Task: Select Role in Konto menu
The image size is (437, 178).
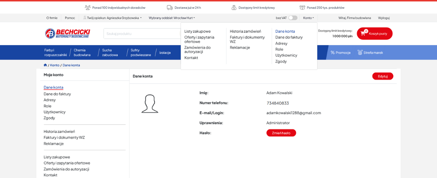Action: click(279, 49)
